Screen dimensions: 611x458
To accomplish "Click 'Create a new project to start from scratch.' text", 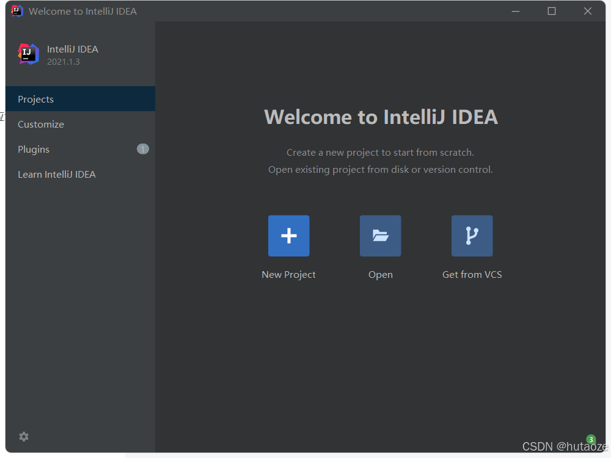I will pos(380,153).
